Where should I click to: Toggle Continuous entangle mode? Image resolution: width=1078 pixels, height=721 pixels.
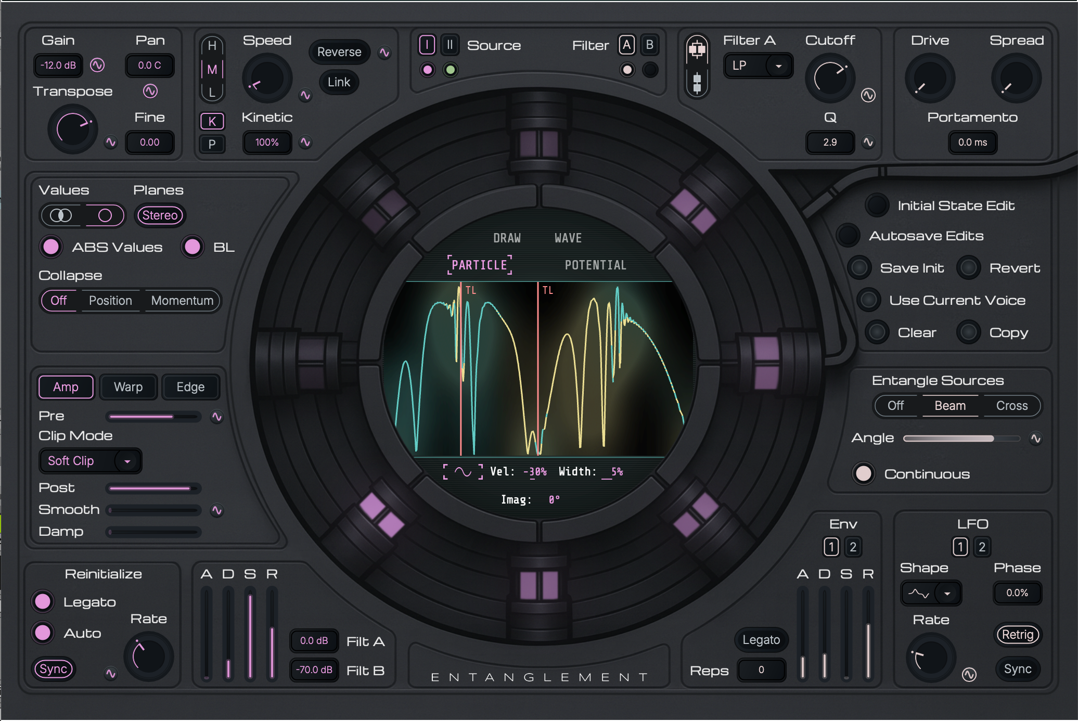(864, 474)
